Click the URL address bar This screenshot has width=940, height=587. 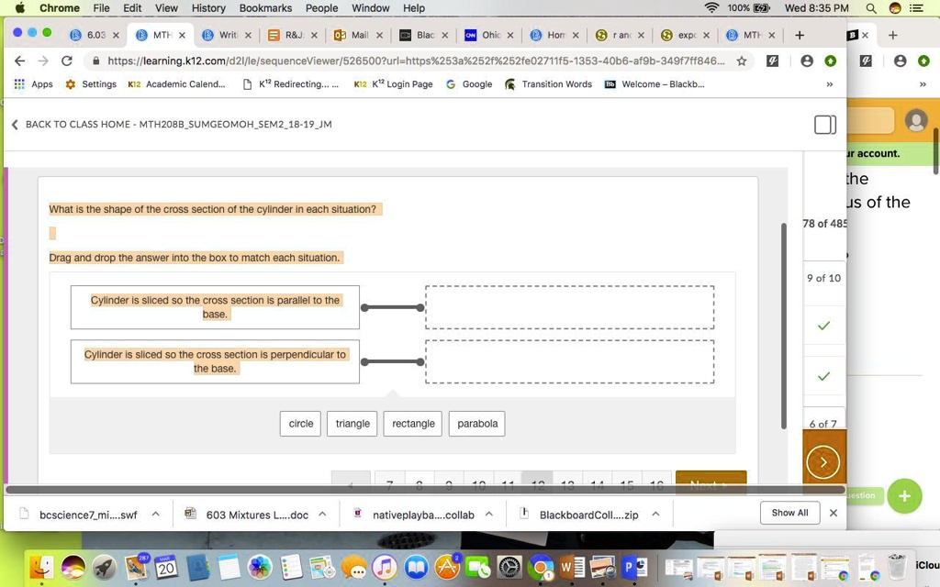tap(414, 61)
